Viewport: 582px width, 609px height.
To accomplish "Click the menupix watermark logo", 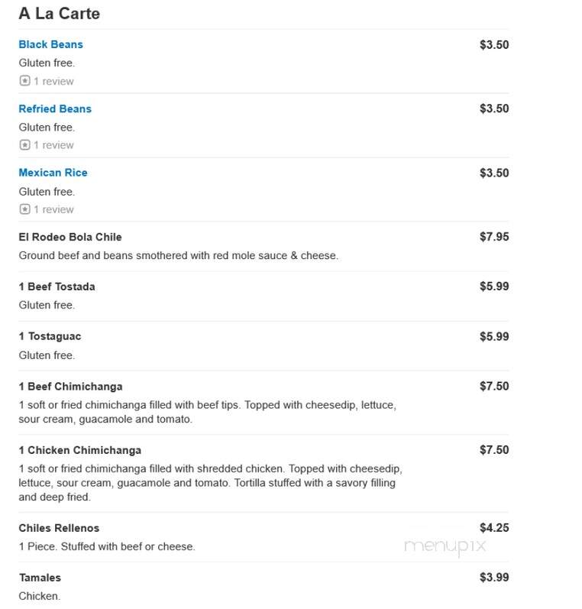I will tap(445, 546).
